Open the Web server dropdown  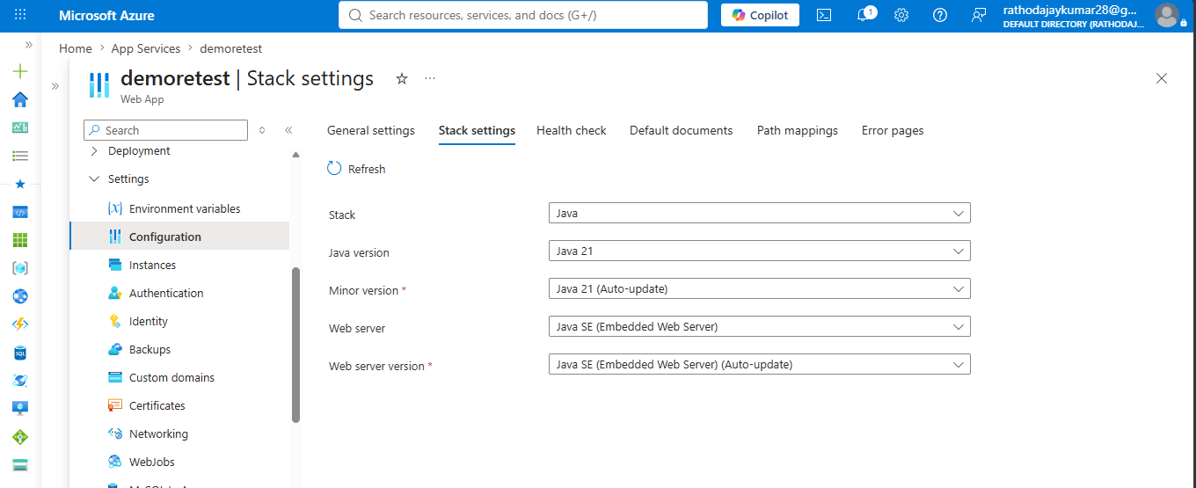[x=759, y=326]
